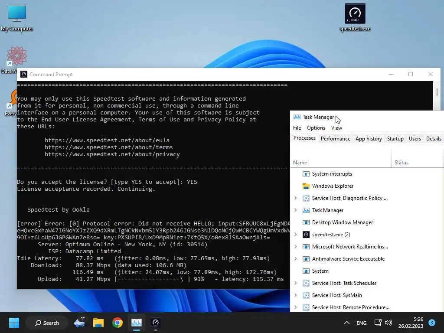Click the Server: Optimum Online line

[122, 245]
